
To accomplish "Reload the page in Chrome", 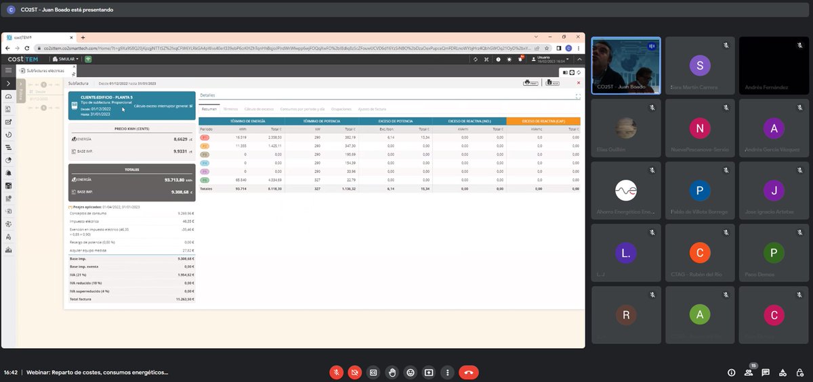I will coord(26,48).
